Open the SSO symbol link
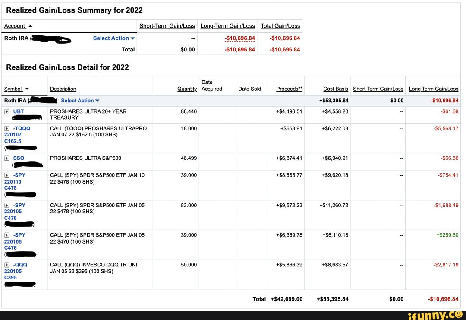The width and height of the screenshot is (466, 320). [19, 158]
